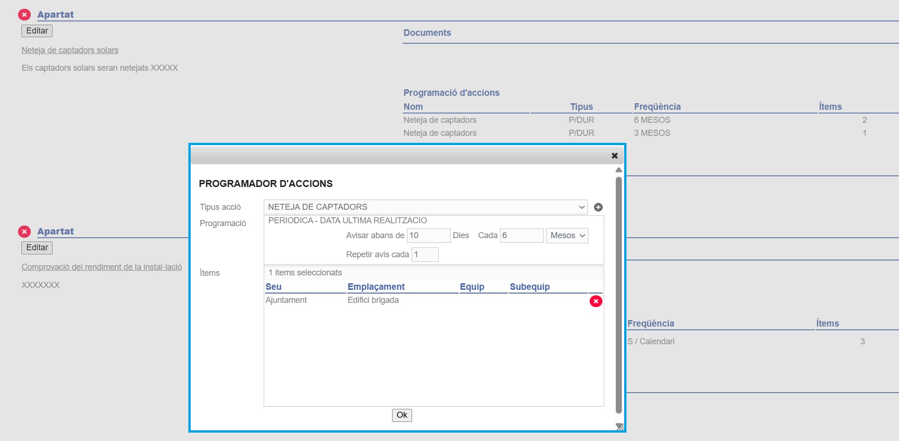This screenshot has height=441, width=899.
Task: Click the S / Calendari frequency cell
Action: pyautogui.click(x=651, y=341)
